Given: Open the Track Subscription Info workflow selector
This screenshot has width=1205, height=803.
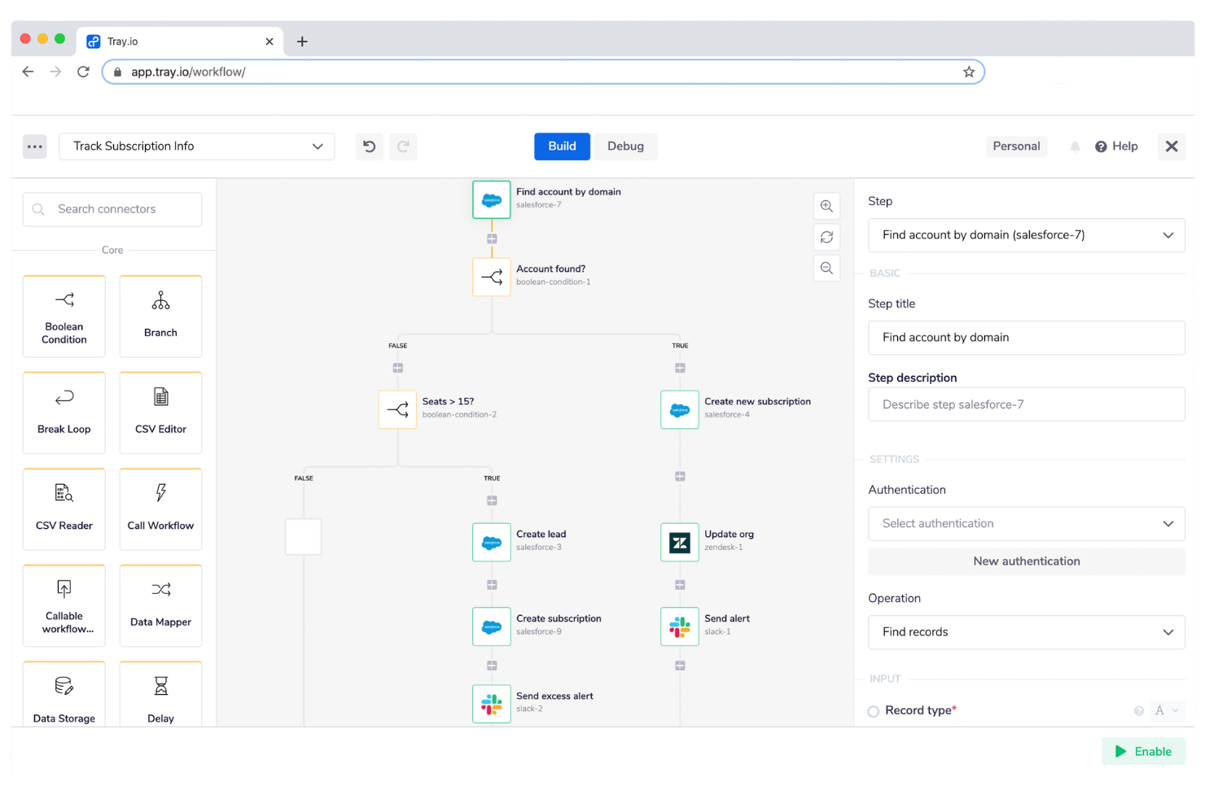Looking at the screenshot, I should pos(196,146).
